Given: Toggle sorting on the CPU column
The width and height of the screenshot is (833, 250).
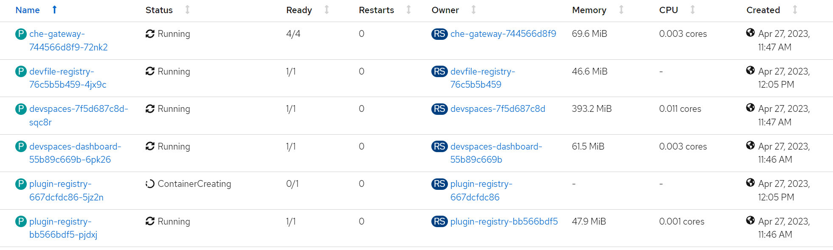Looking at the screenshot, I should click(692, 10).
